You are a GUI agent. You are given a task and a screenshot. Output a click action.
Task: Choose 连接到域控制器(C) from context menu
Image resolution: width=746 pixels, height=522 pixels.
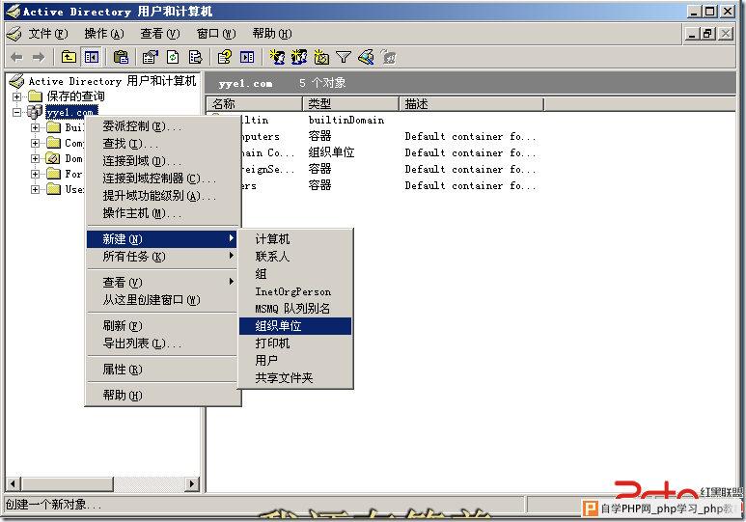click(162, 179)
